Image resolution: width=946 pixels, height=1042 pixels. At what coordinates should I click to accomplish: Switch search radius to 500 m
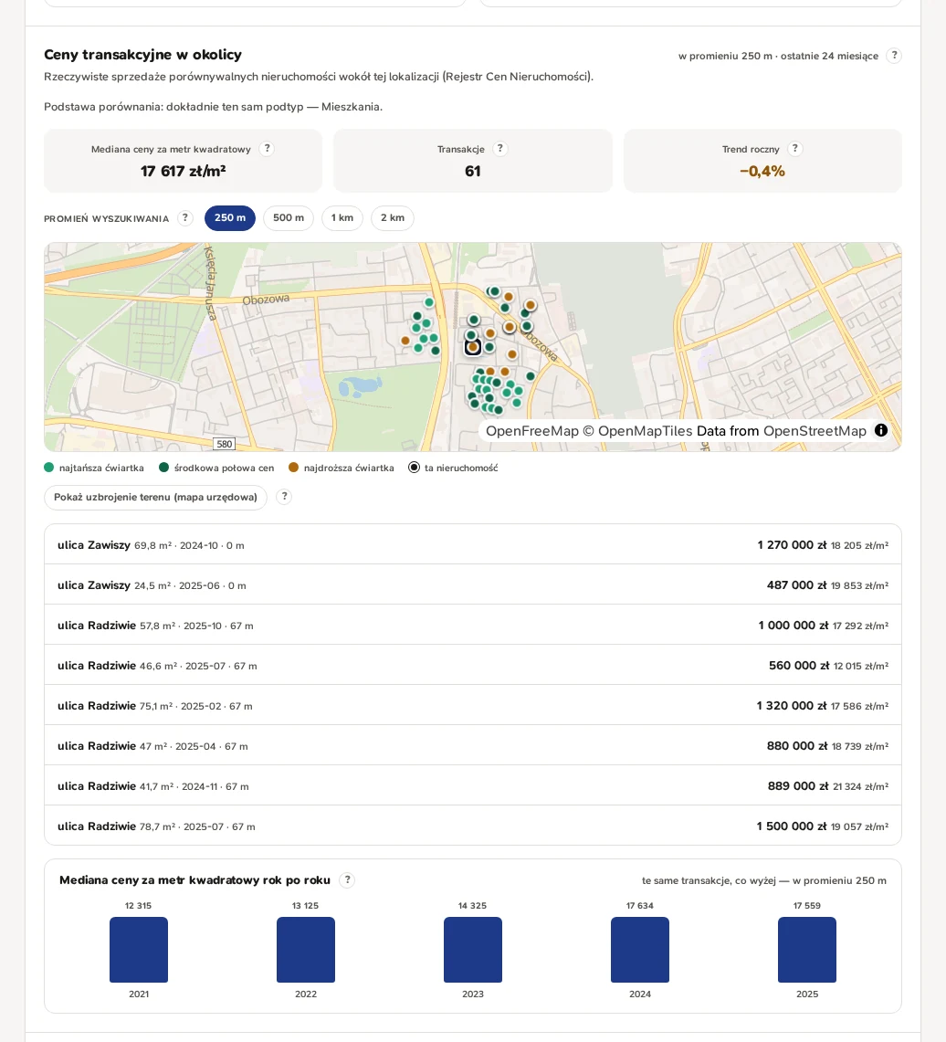[x=289, y=218]
